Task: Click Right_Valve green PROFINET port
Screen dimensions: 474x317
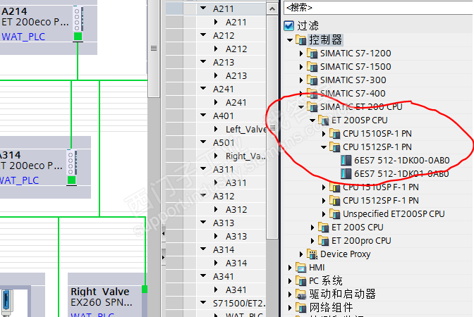Action: pos(145,290)
